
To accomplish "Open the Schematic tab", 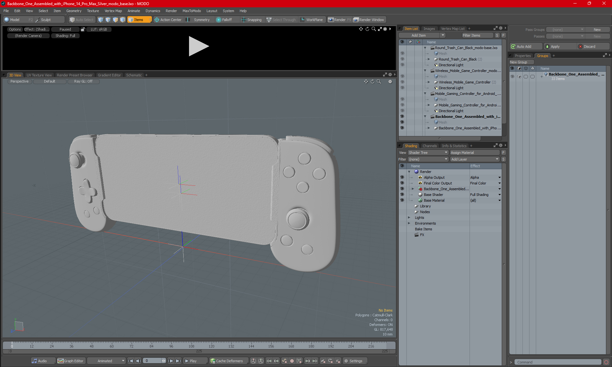I will 134,75.
